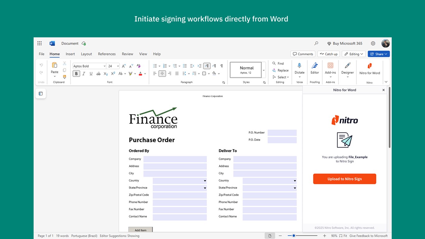This screenshot has width=425, height=239.
Task: Start Dictate with the microphone icon
Action: click(299, 65)
